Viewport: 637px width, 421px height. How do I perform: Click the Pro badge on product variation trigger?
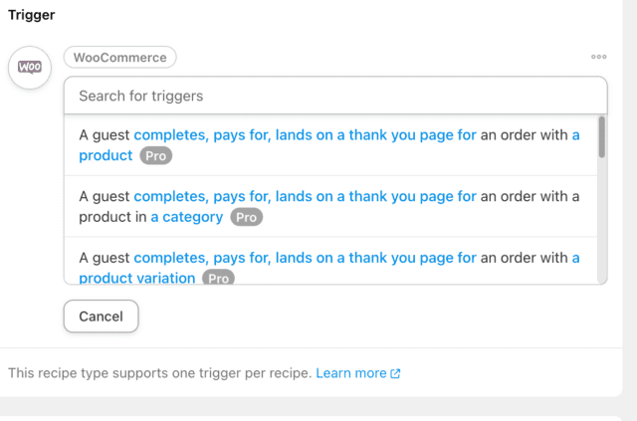(x=218, y=279)
